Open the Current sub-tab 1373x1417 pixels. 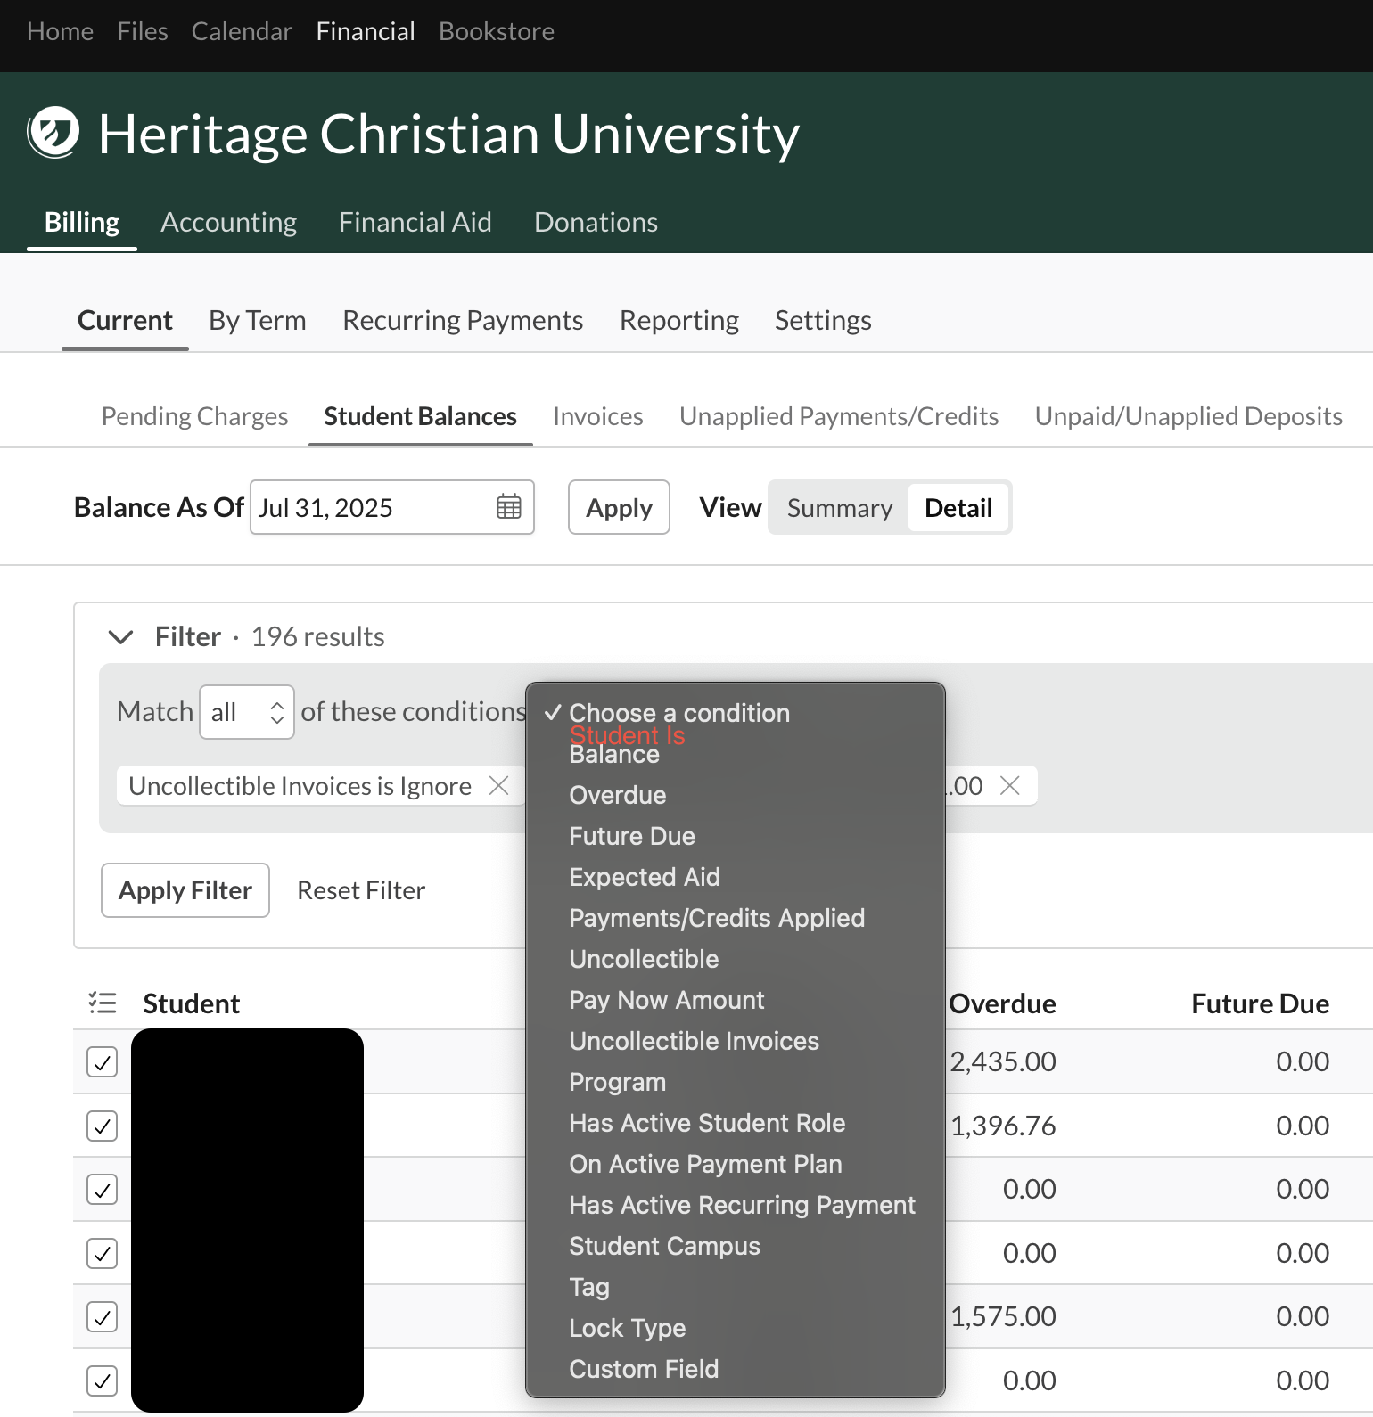point(125,320)
